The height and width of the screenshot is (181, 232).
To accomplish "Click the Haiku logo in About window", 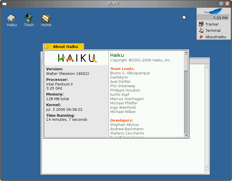I will [76, 58].
